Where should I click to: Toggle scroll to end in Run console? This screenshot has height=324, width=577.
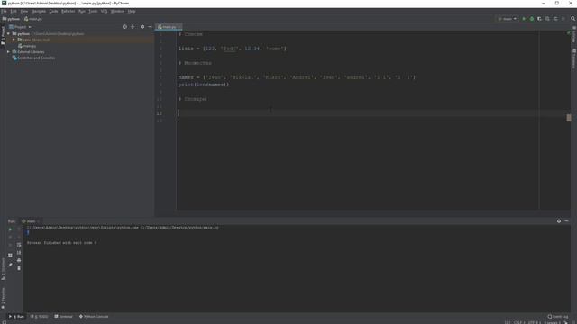pos(19,252)
